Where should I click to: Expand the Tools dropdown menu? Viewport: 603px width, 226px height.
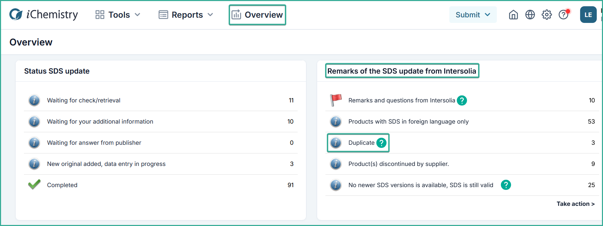point(118,15)
